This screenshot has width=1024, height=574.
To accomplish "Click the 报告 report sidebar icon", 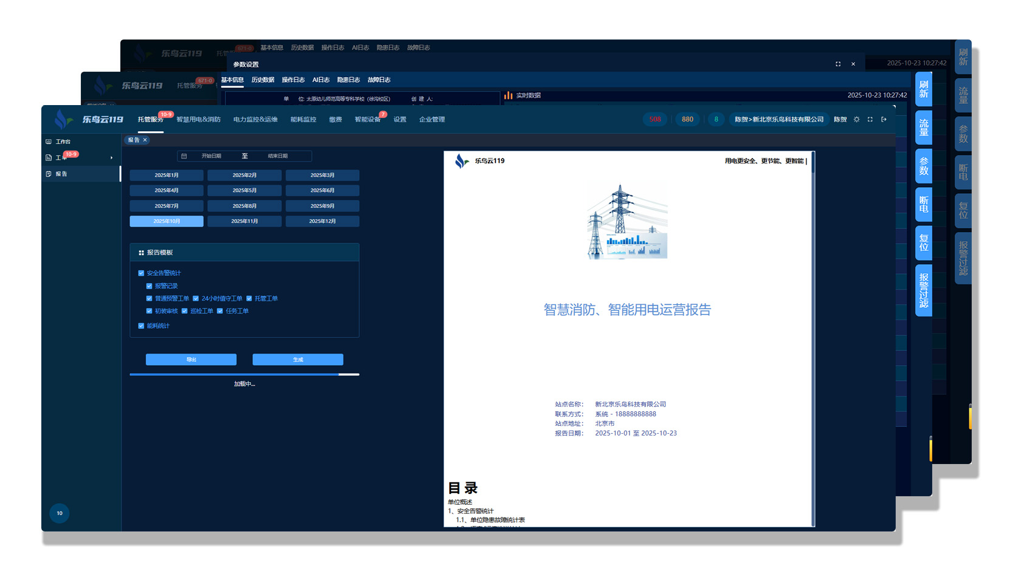I will tap(49, 174).
